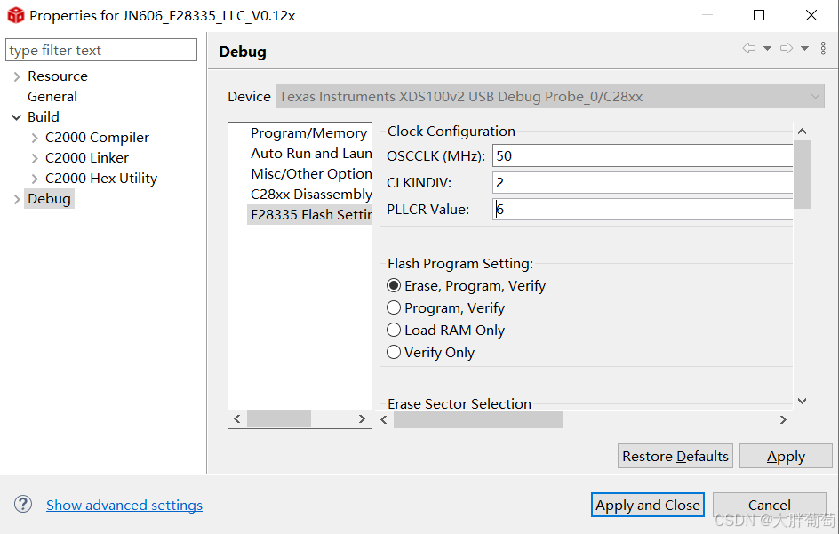Viewport: 839px width, 534px height.
Task: Select C2000 Compiler tree item
Action: tap(97, 138)
